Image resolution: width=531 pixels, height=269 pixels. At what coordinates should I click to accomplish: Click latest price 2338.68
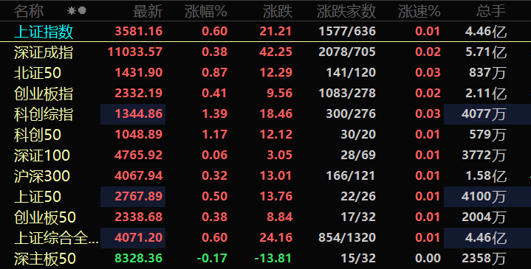(139, 217)
